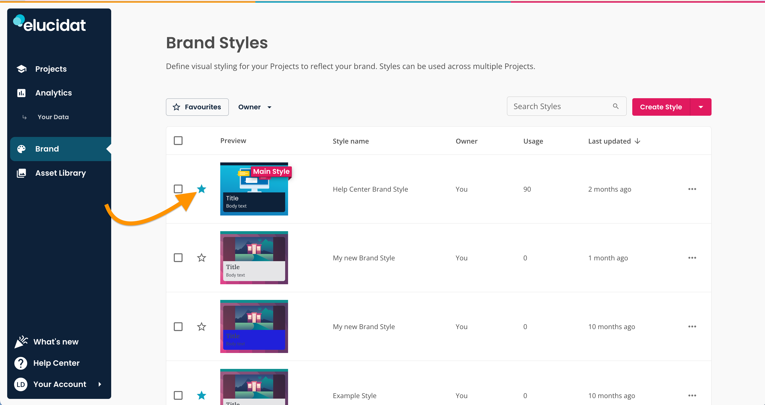Click usage value 90
The image size is (765, 405).
[527, 189]
